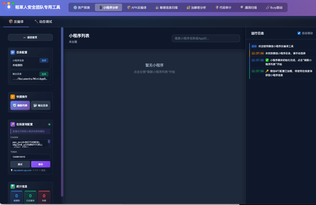The image size is (316, 205).
Task: Open the 输出目录 quick action button
Action: [41, 105]
